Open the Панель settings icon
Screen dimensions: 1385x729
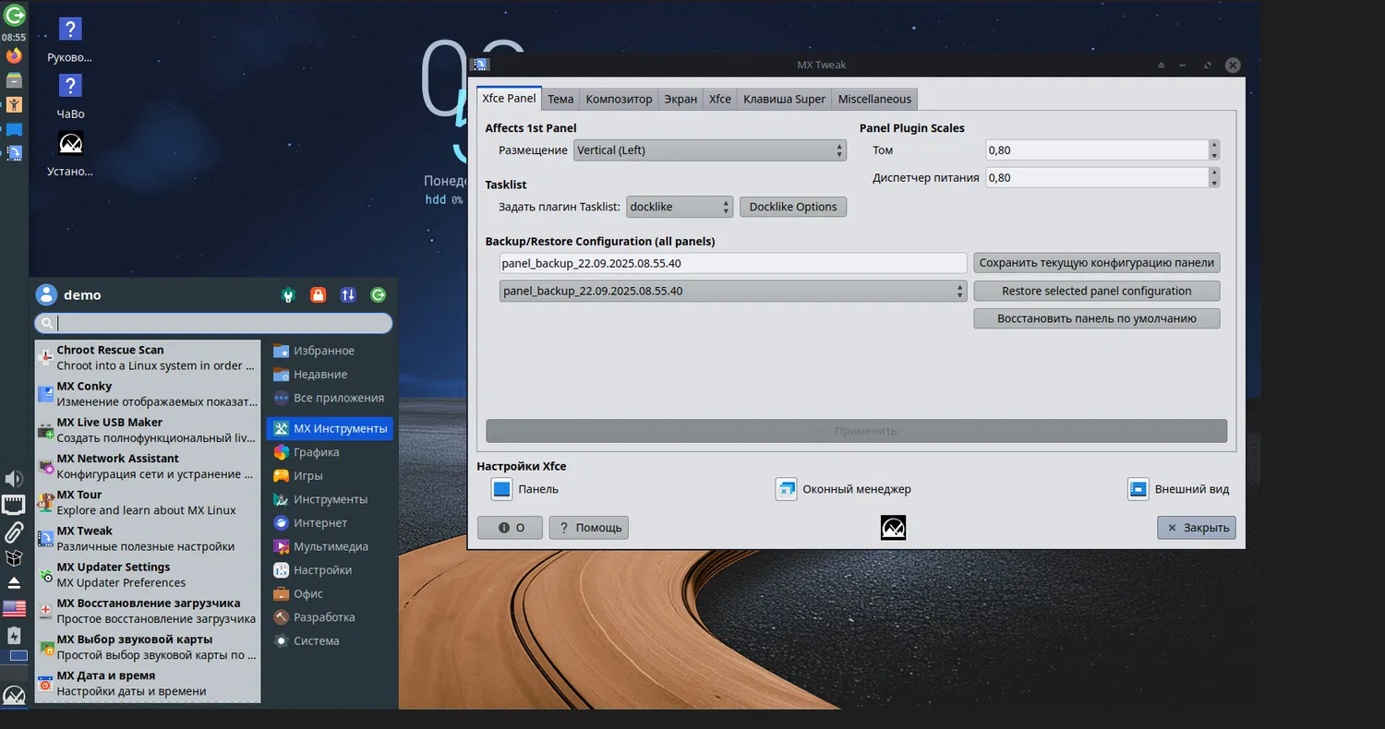coord(501,489)
